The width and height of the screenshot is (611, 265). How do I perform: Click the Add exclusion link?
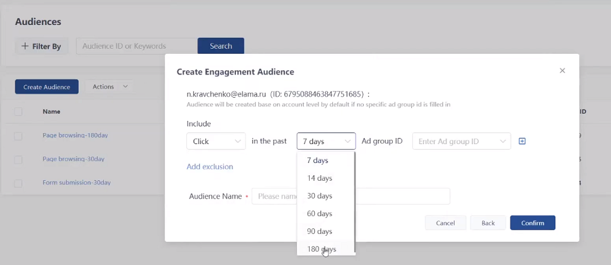pos(210,167)
